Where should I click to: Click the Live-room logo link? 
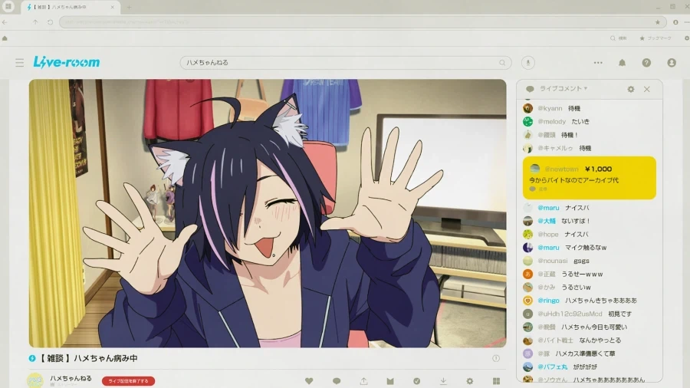pos(67,62)
